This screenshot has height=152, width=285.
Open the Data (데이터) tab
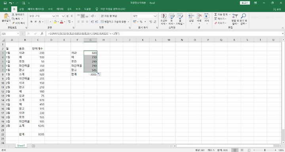coord(60,9)
